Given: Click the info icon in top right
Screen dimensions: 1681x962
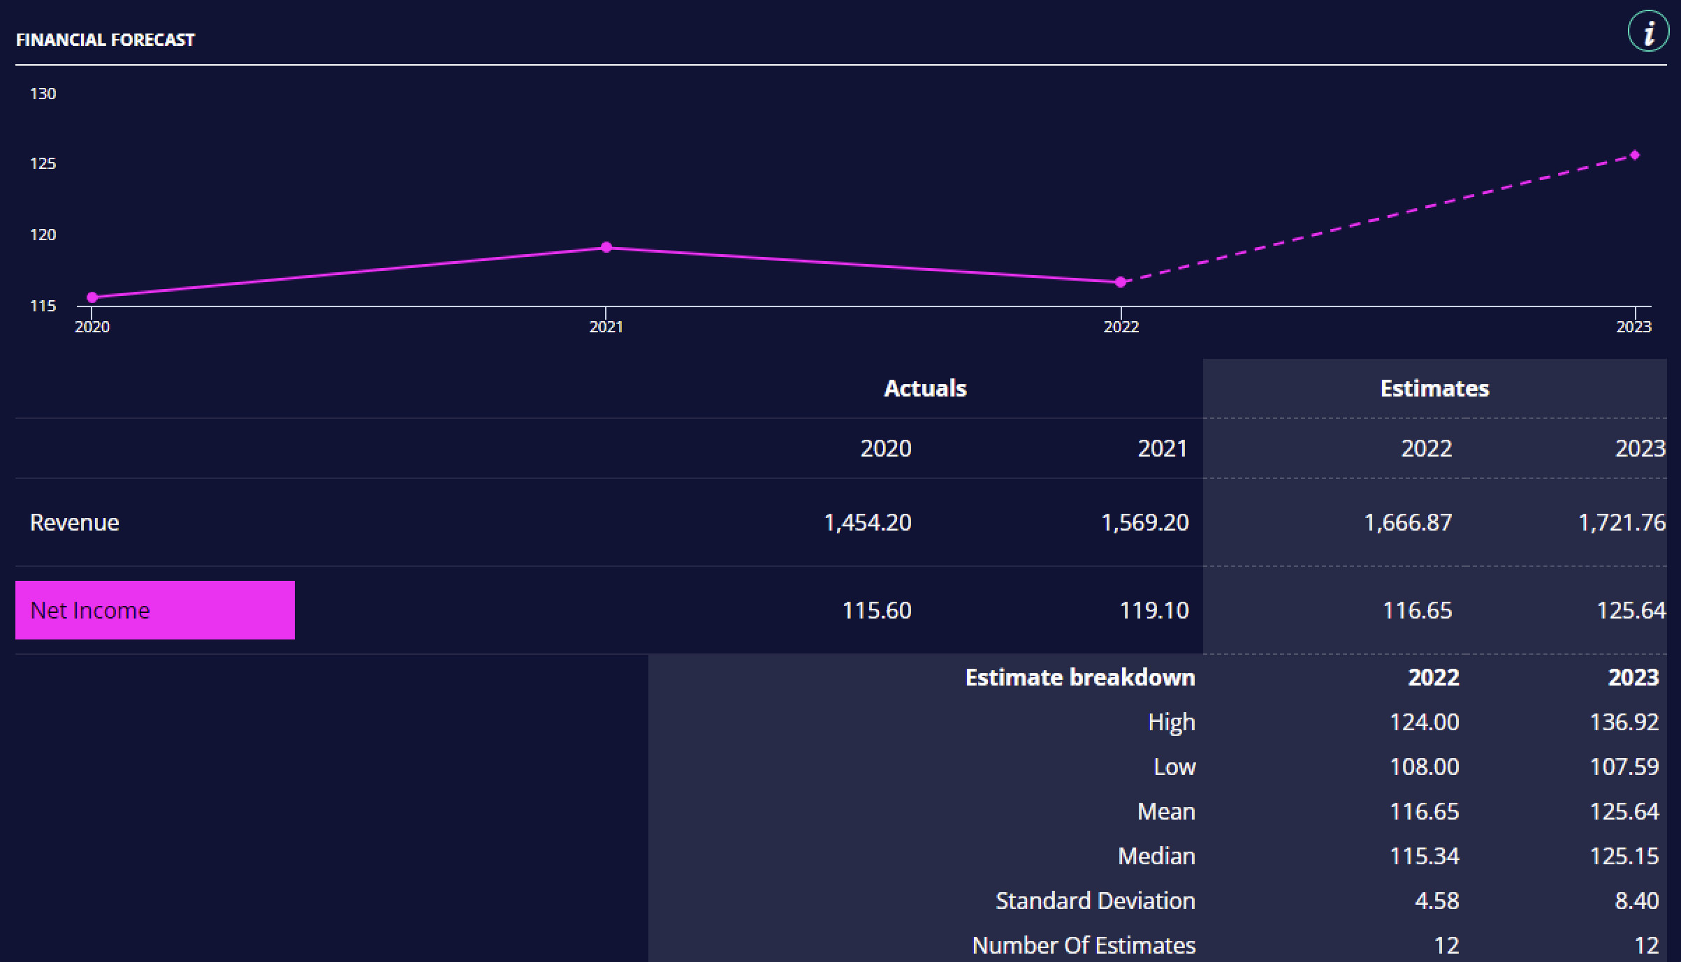Looking at the screenshot, I should (x=1648, y=32).
